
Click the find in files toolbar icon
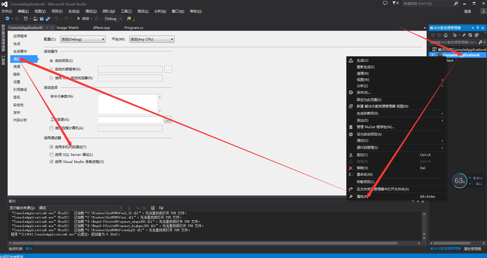(x=129, y=19)
